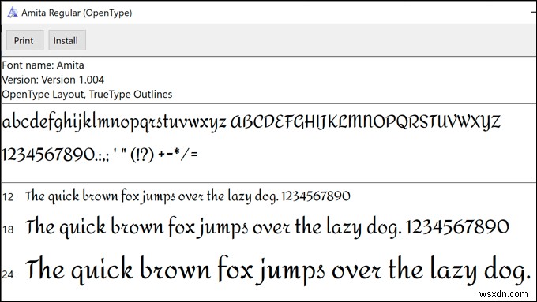
Task: Click the '18' size label
Action: point(8,229)
